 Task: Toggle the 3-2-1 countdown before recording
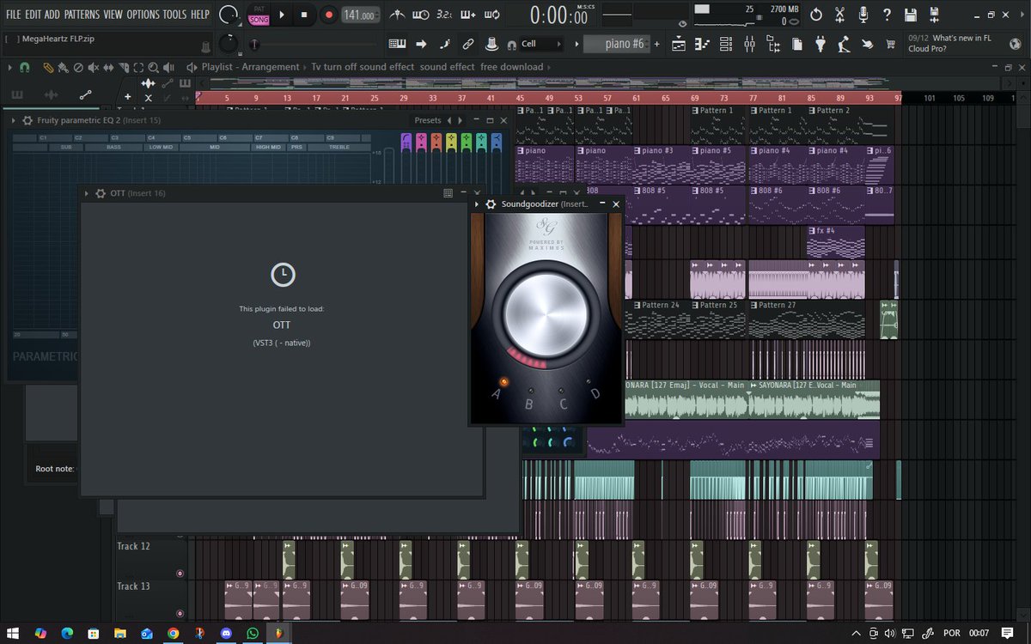(444, 15)
